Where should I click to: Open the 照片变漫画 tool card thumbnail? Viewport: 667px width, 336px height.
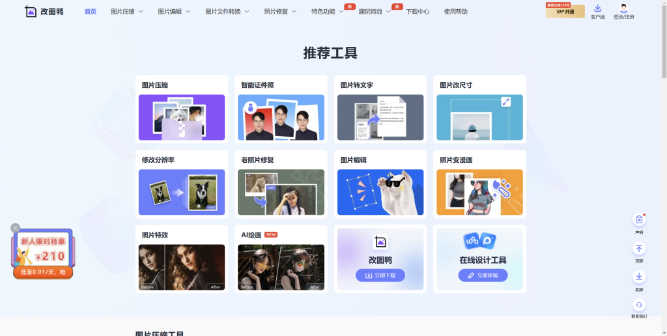479,192
